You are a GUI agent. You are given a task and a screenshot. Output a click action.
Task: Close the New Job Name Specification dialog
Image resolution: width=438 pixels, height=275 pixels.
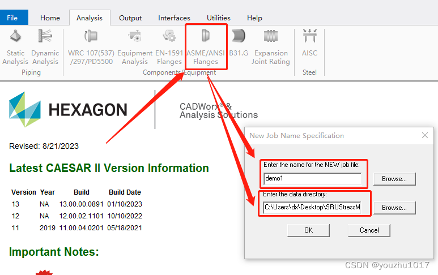click(x=425, y=135)
